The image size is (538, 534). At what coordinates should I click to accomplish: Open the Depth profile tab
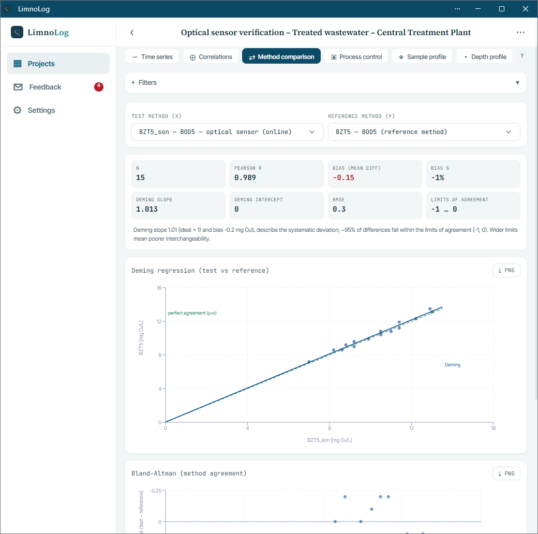[485, 56]
